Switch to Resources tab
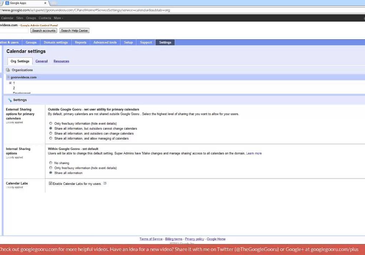 (61, 61)
